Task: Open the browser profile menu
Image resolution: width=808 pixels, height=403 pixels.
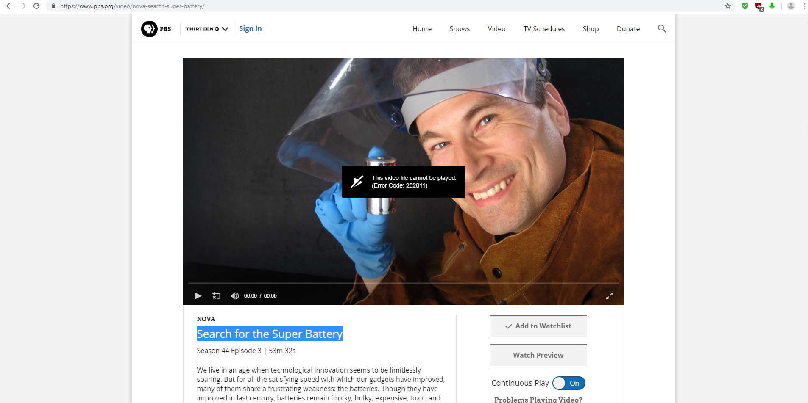Action: pos(790,6)
